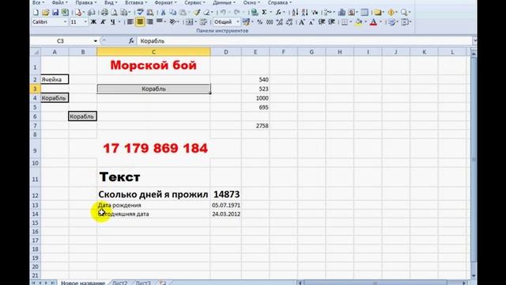Toggle align right
The height and width of the screenshot is (285, 506).
(149, 22)
